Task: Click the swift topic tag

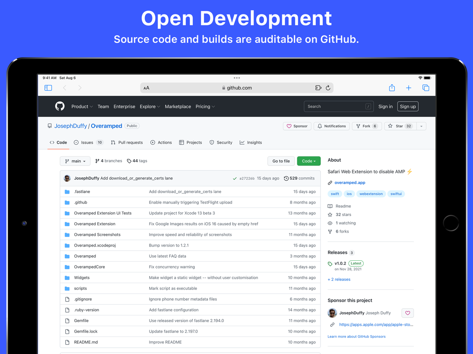Action: (335, 194)
